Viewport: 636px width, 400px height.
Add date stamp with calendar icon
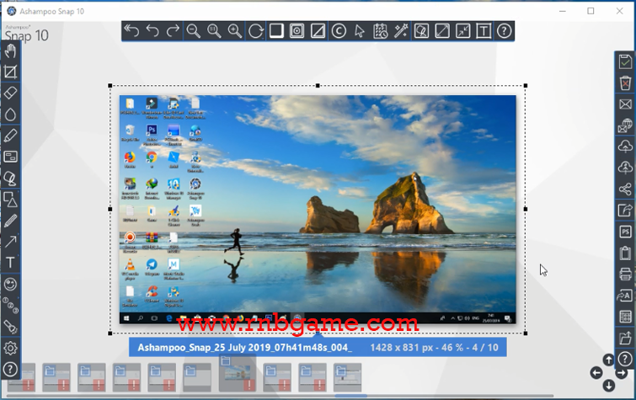tap(381, 31)
